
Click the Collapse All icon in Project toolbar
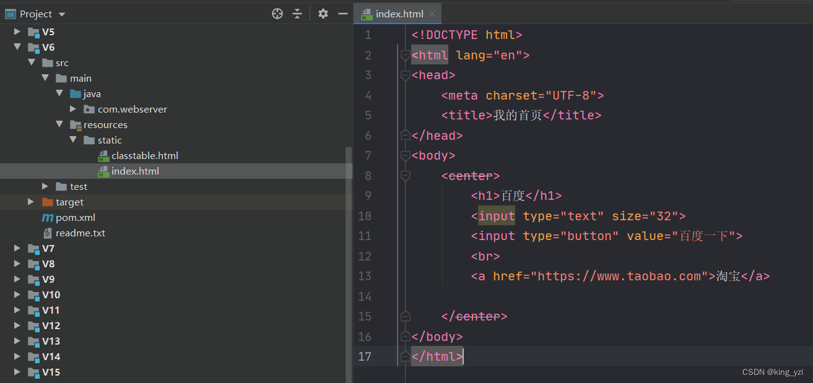point(297,14)
